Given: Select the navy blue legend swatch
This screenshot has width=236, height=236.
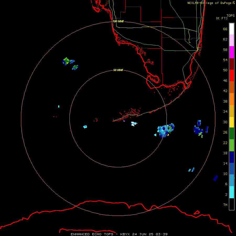Looking at the screenshot, I should pos(232,157).
